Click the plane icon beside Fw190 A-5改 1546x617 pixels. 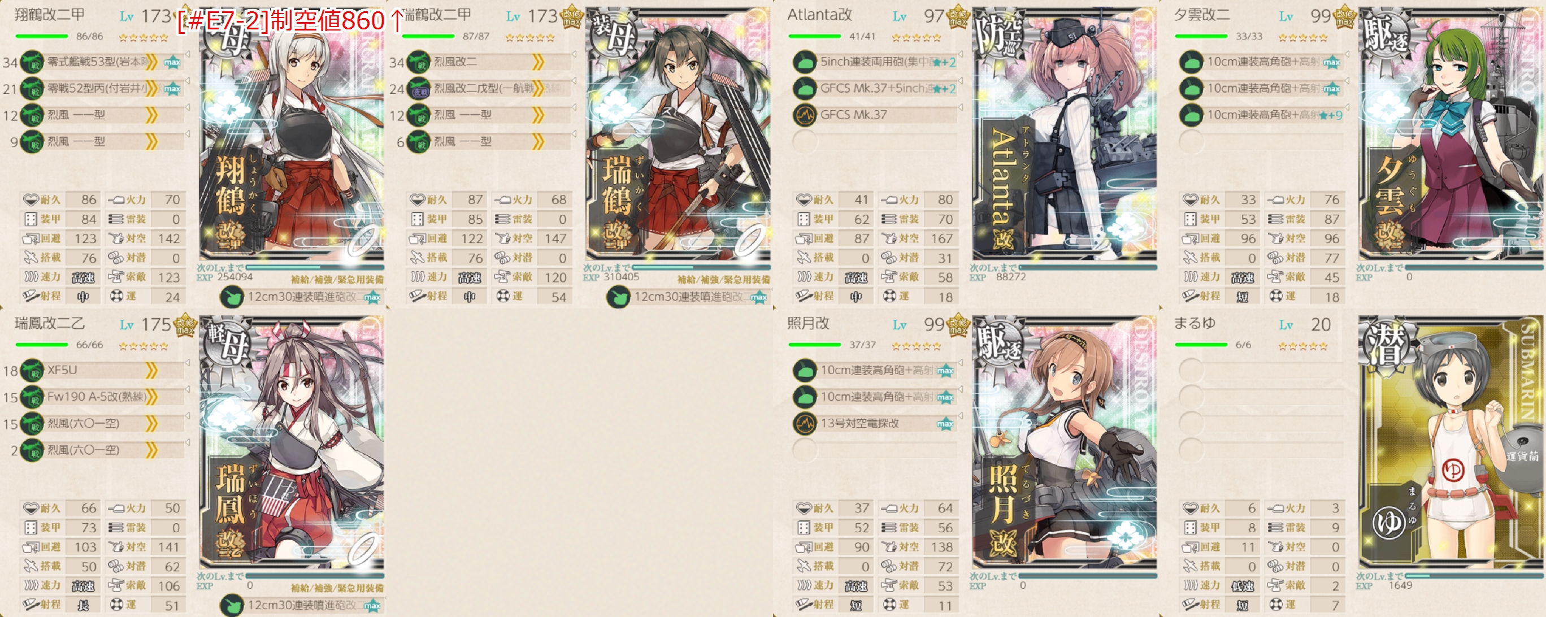[32, 397]
